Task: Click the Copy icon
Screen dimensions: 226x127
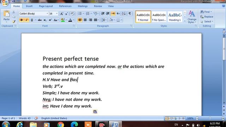Action: 14,17
